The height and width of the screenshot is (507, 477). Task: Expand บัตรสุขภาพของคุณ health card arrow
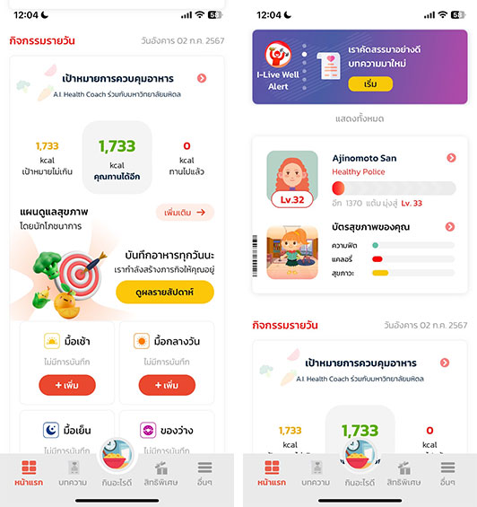tap(450, 227)
